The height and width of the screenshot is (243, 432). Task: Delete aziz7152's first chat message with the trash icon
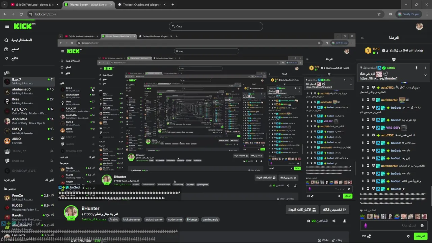pos(363,88)
